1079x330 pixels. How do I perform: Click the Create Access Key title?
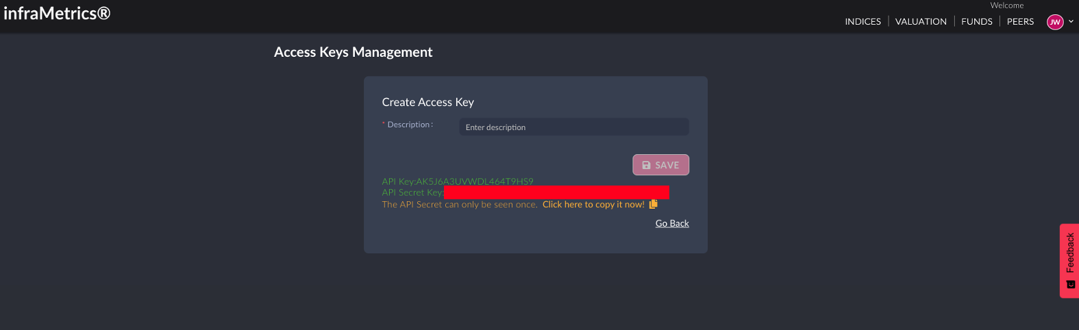pos(427,102)
